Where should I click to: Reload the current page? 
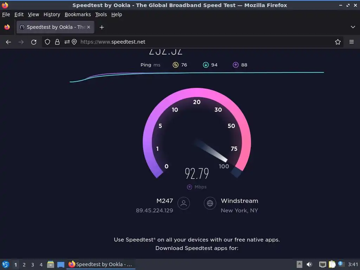coord(34,42)
